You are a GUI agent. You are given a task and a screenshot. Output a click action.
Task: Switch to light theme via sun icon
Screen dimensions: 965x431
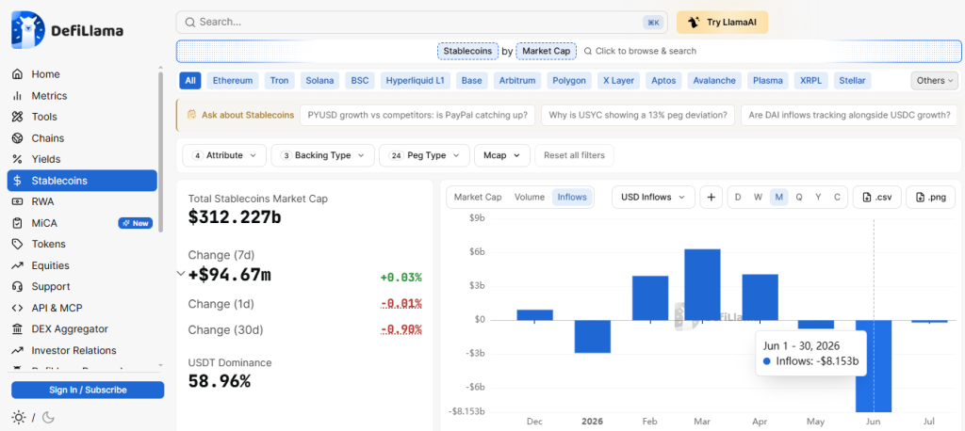19,418
